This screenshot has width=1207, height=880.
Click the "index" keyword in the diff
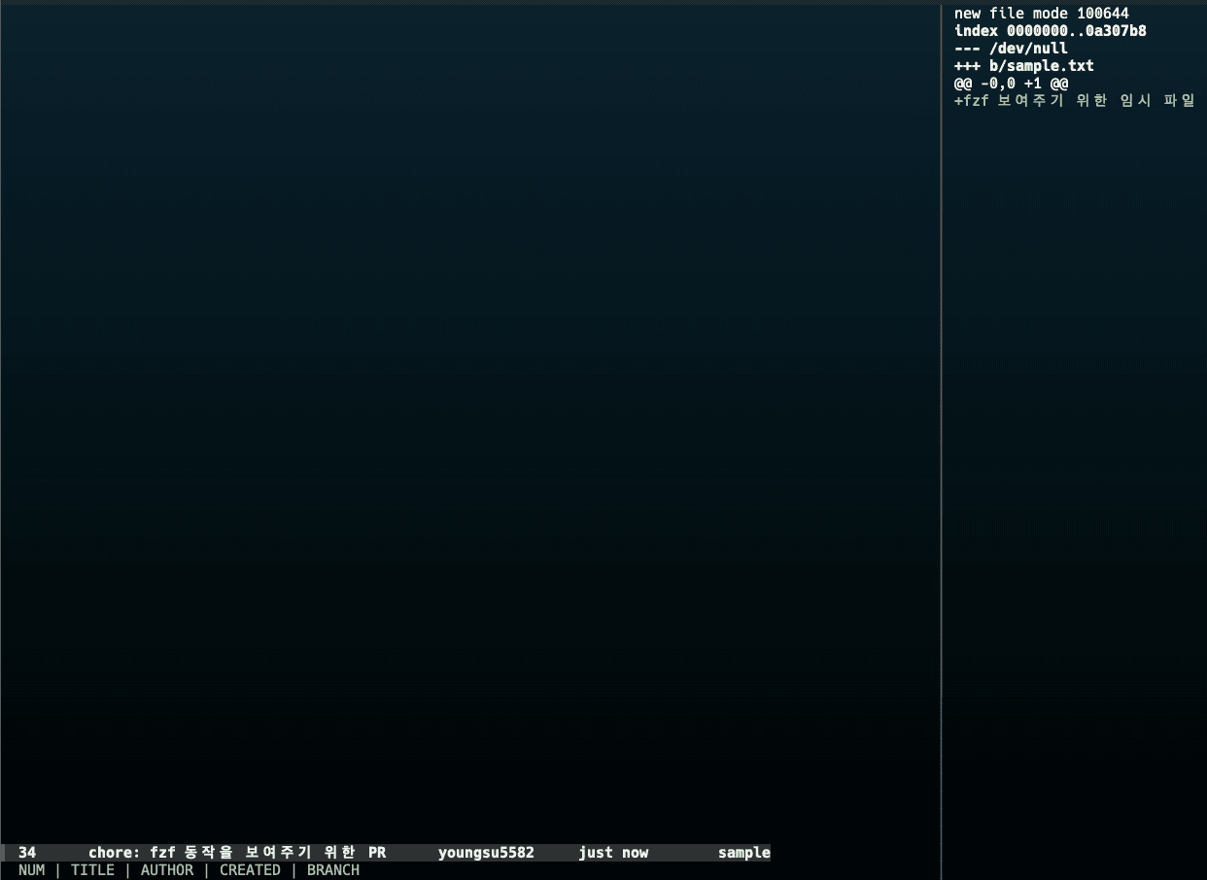coord(976,31)
